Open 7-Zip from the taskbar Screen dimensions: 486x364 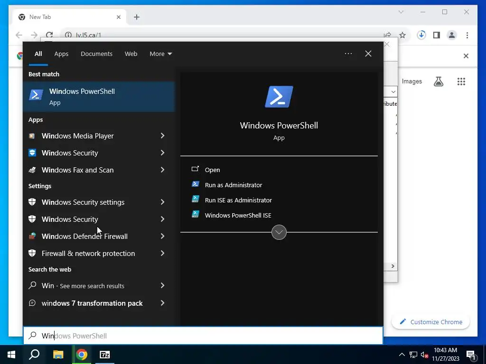coord(105,355)
